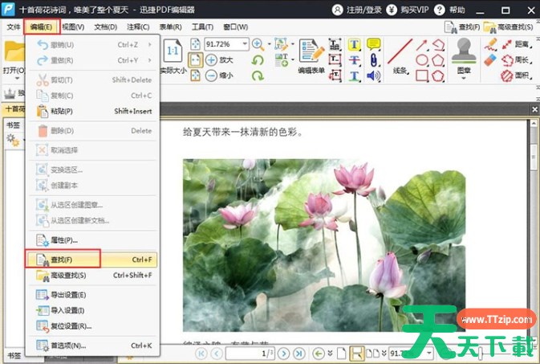540x364 pixels.
Task: Choose Find (查找) in the Edit menu
Action: coord(63,260)
